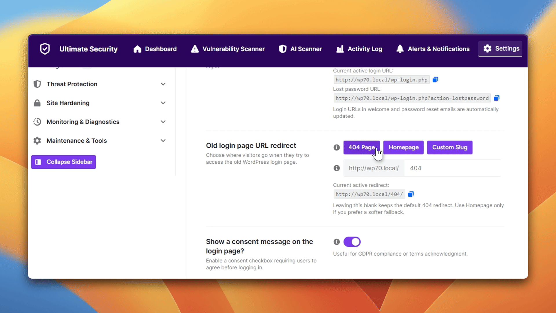556x313 pixels.
Task: Open Alerts & Notifications tab
Action: (433, 49)
